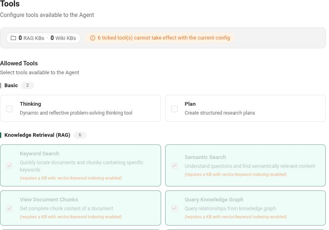Screen dimensions: 329x230
Task: Tick the Thinking tool checkbox
Action: [x=9, y=109]
